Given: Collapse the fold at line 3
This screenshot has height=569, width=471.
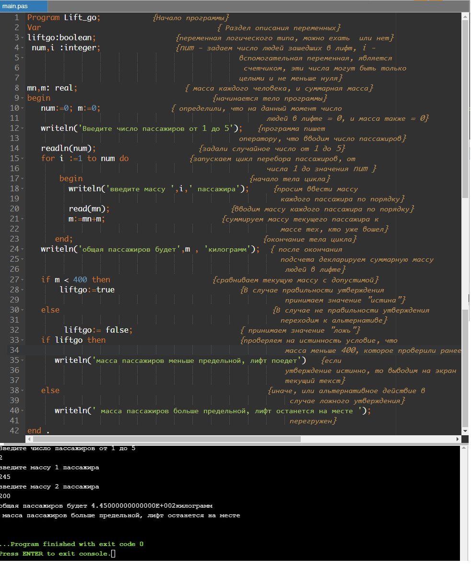Looking at the screenshot, I should (23, 38).
